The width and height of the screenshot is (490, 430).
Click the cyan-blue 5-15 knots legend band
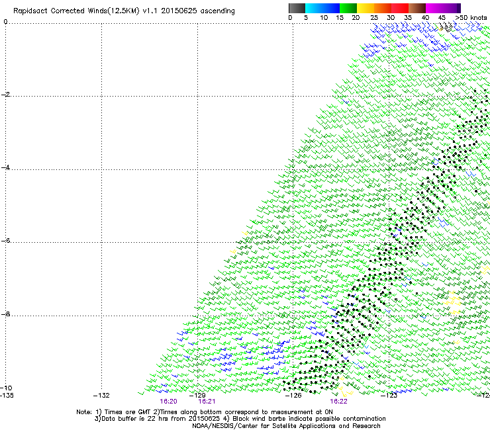(x=322, y=8)
